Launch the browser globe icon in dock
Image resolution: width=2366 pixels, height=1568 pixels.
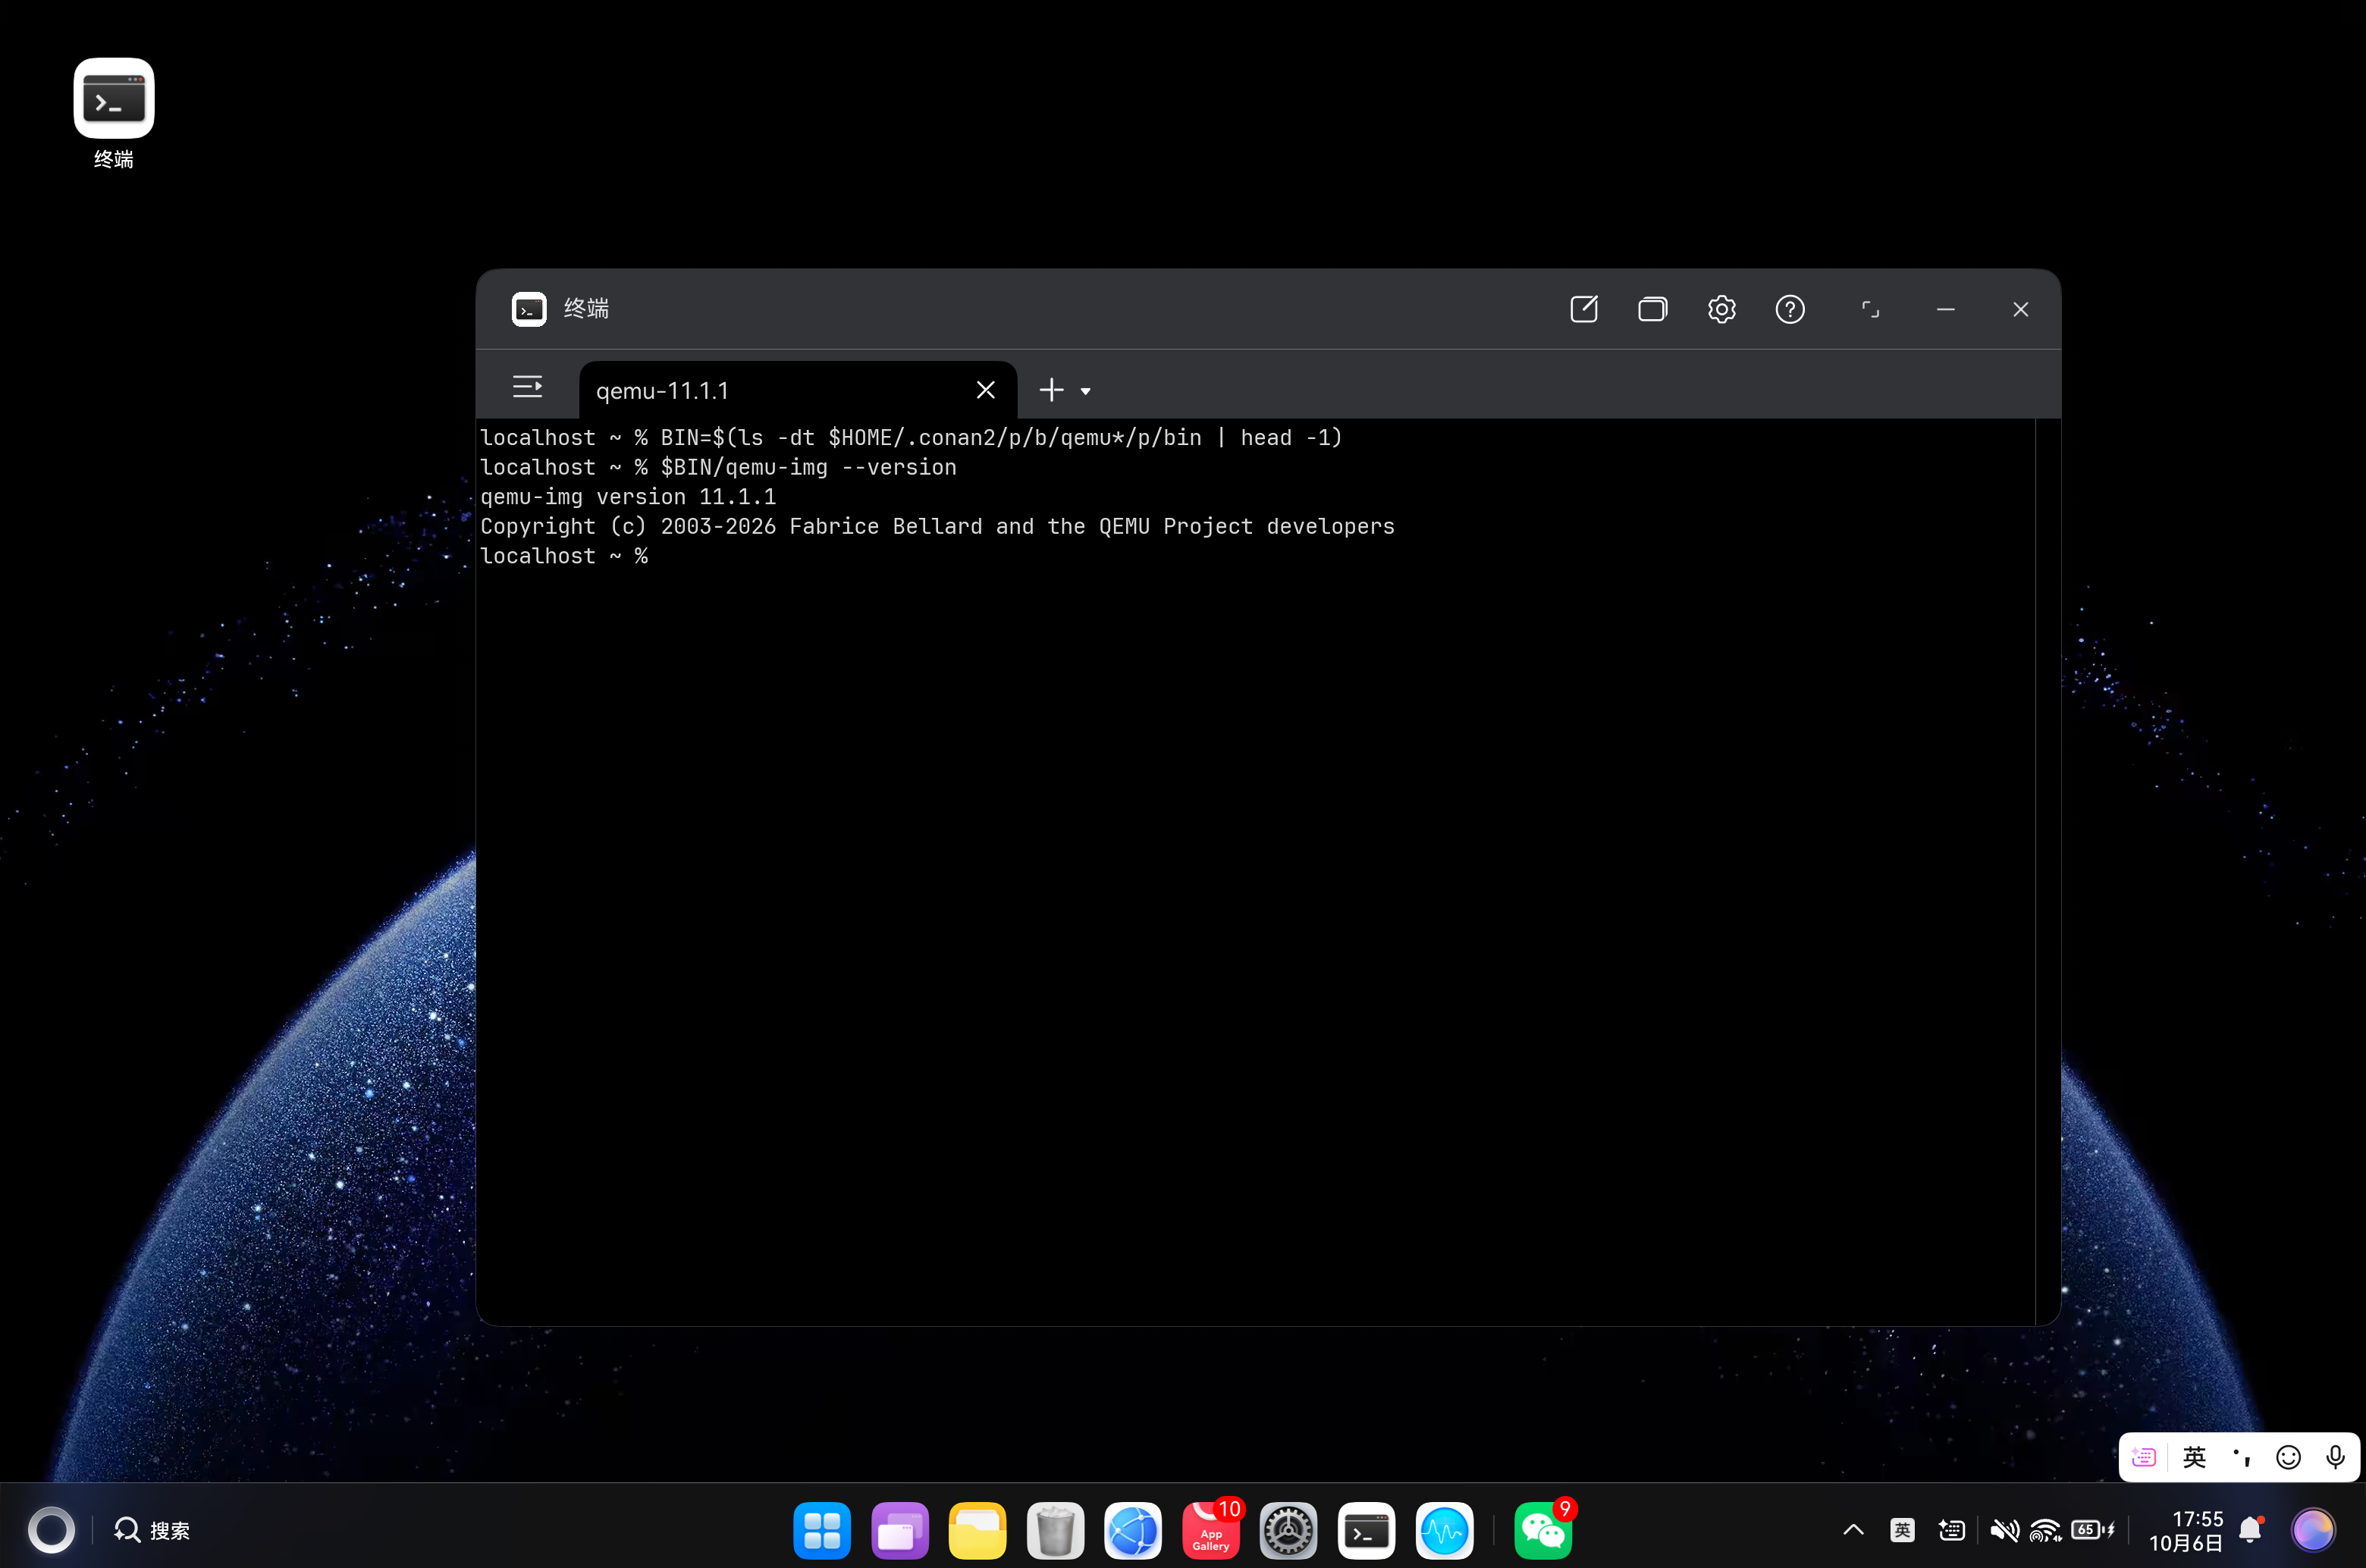click(1132, 1530)
